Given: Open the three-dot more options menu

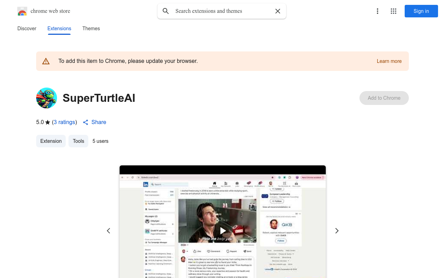Looking at the screenshot, I should 378,11.
